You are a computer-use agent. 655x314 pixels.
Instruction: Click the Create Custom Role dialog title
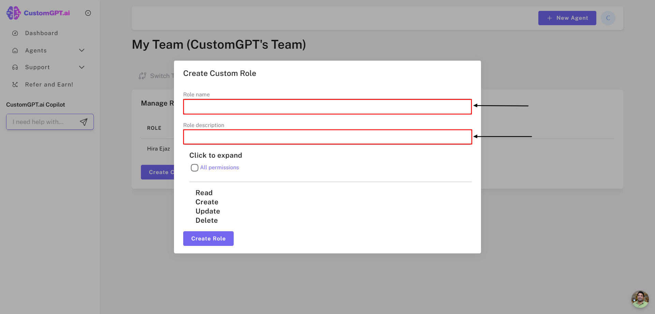pyautogui.click(x=220, y=73)
